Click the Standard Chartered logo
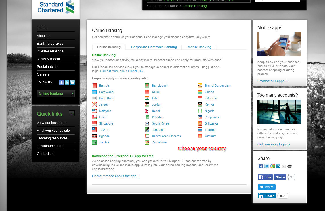Screen dimensions: 325x211 pyautogui.click(x=56, y=7)
